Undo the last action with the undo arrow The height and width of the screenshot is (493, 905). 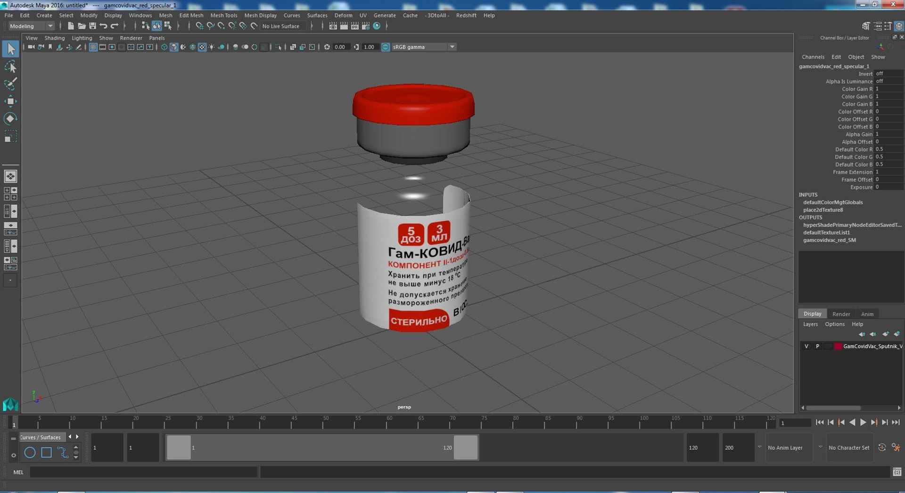point(103,26)
